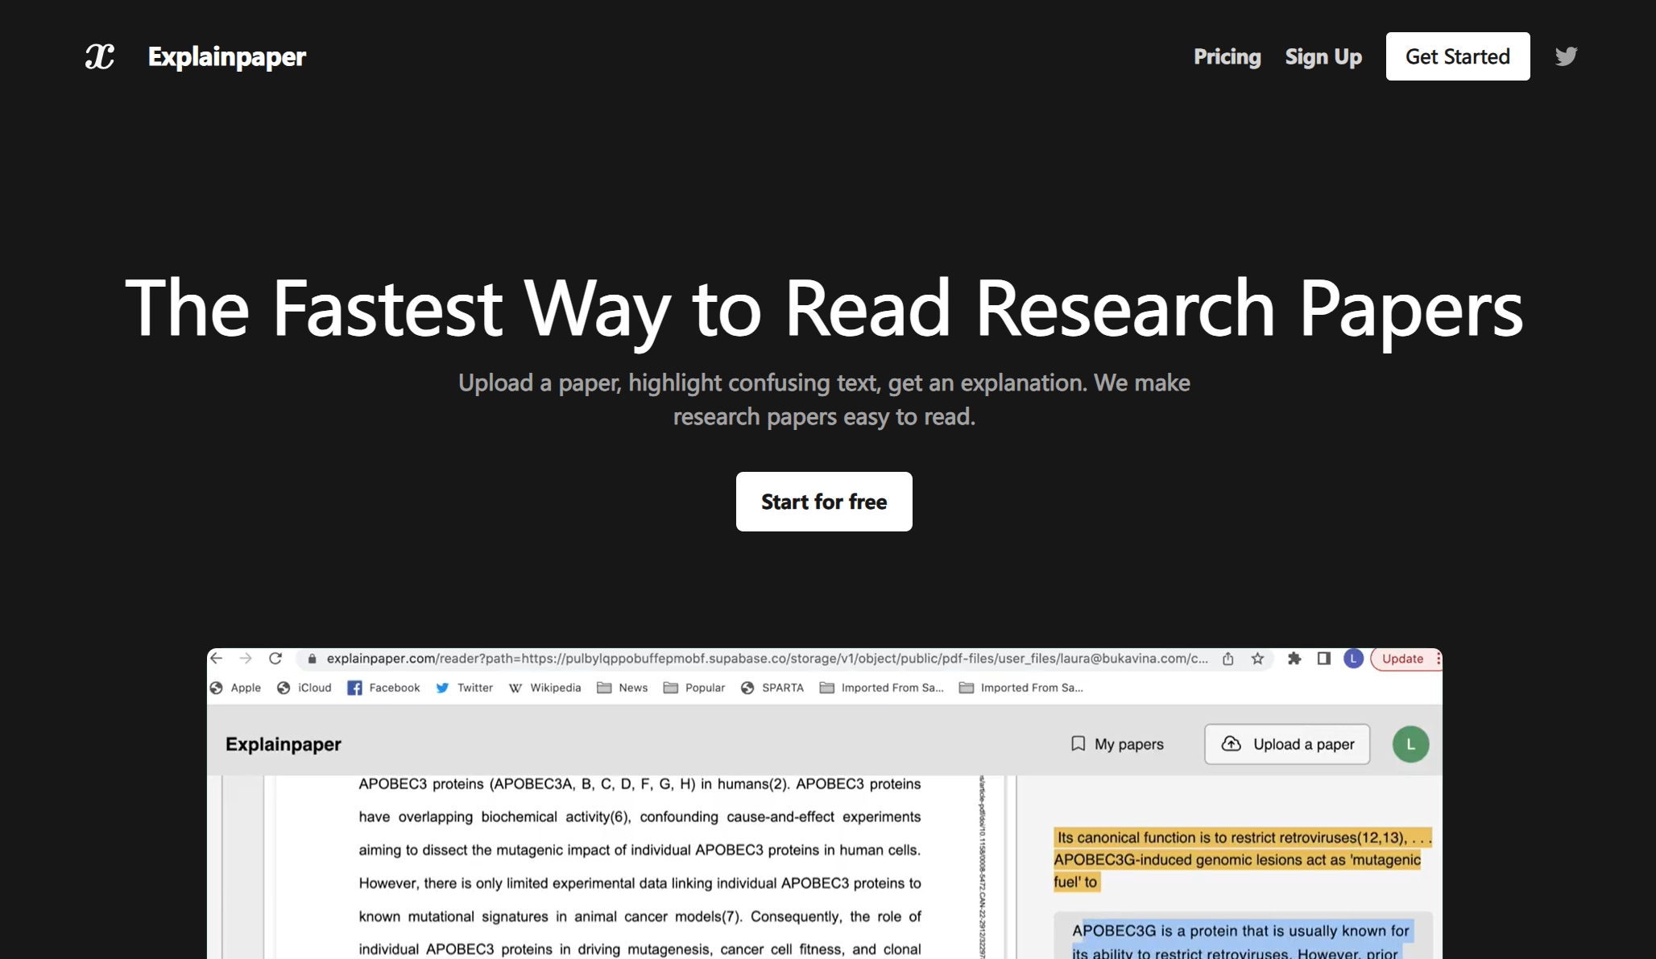Open the blue L profile icon

(1353, 659)
